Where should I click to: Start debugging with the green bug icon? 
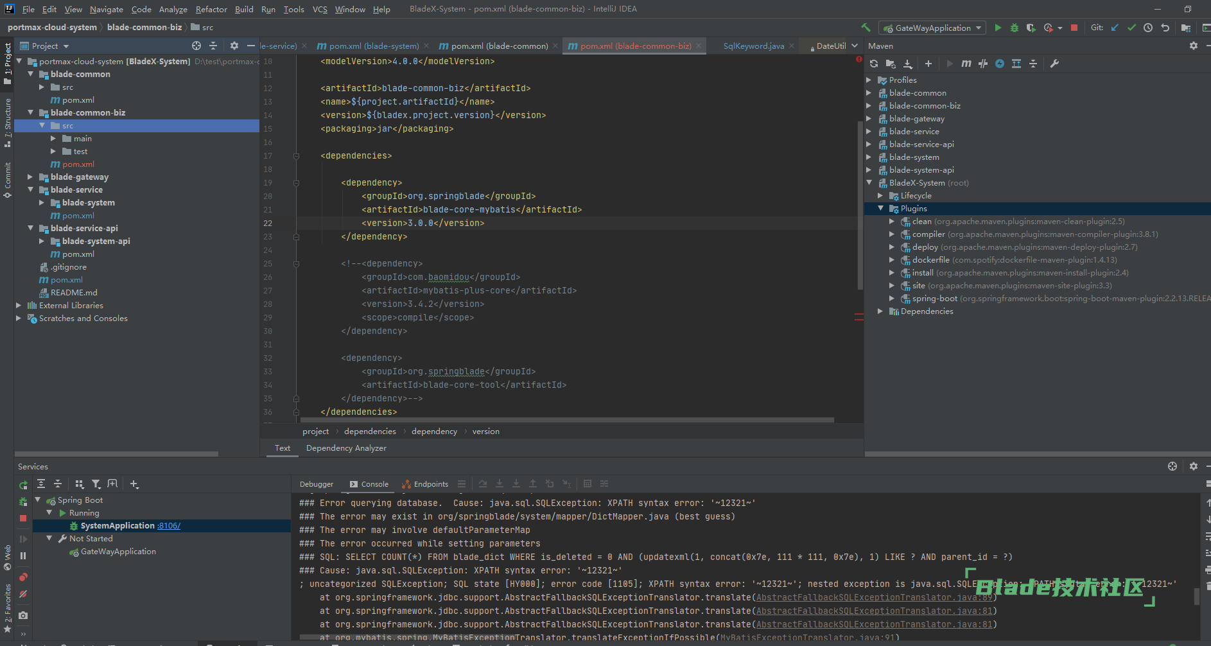(x=1015, y=28)
